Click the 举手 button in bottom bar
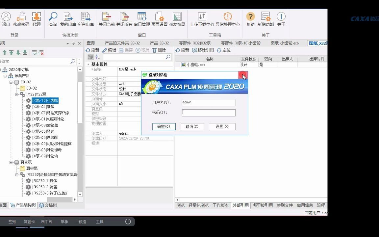This screenshot has width=379, height=237. click(x=64, y=222)
